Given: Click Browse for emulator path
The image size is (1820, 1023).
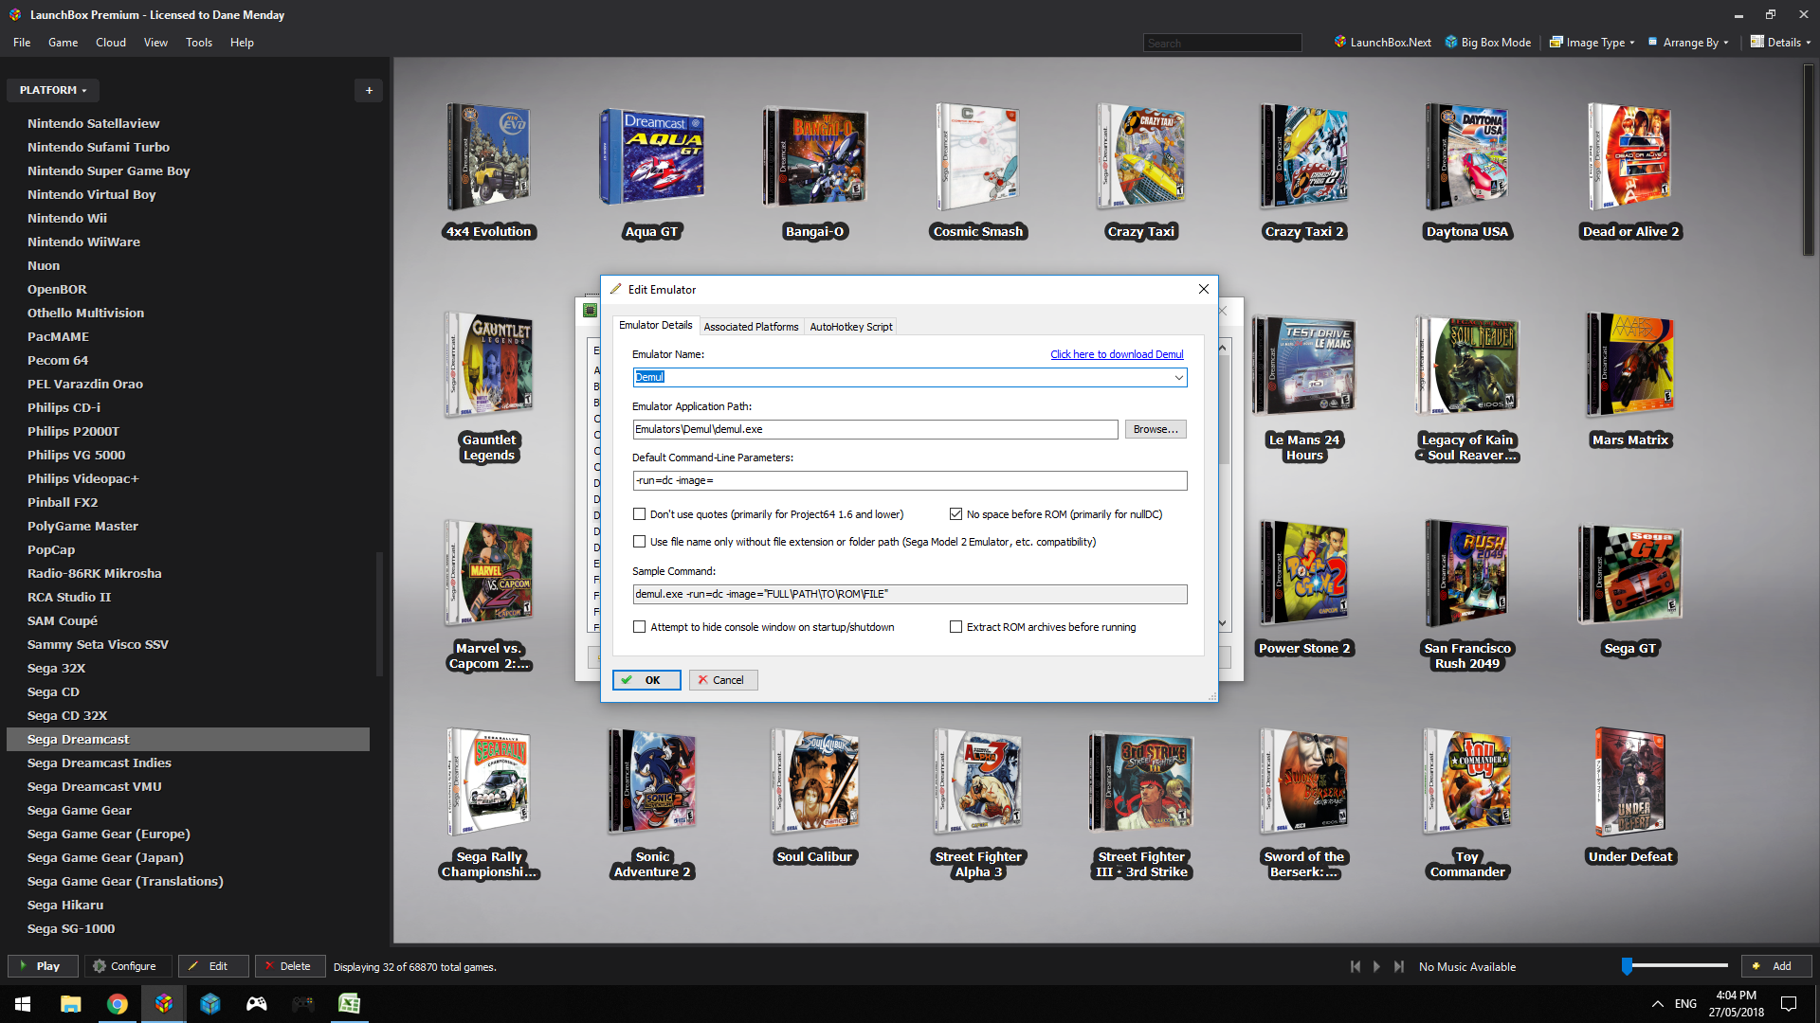Looking at the screenshot, I should coord(1156,429).
